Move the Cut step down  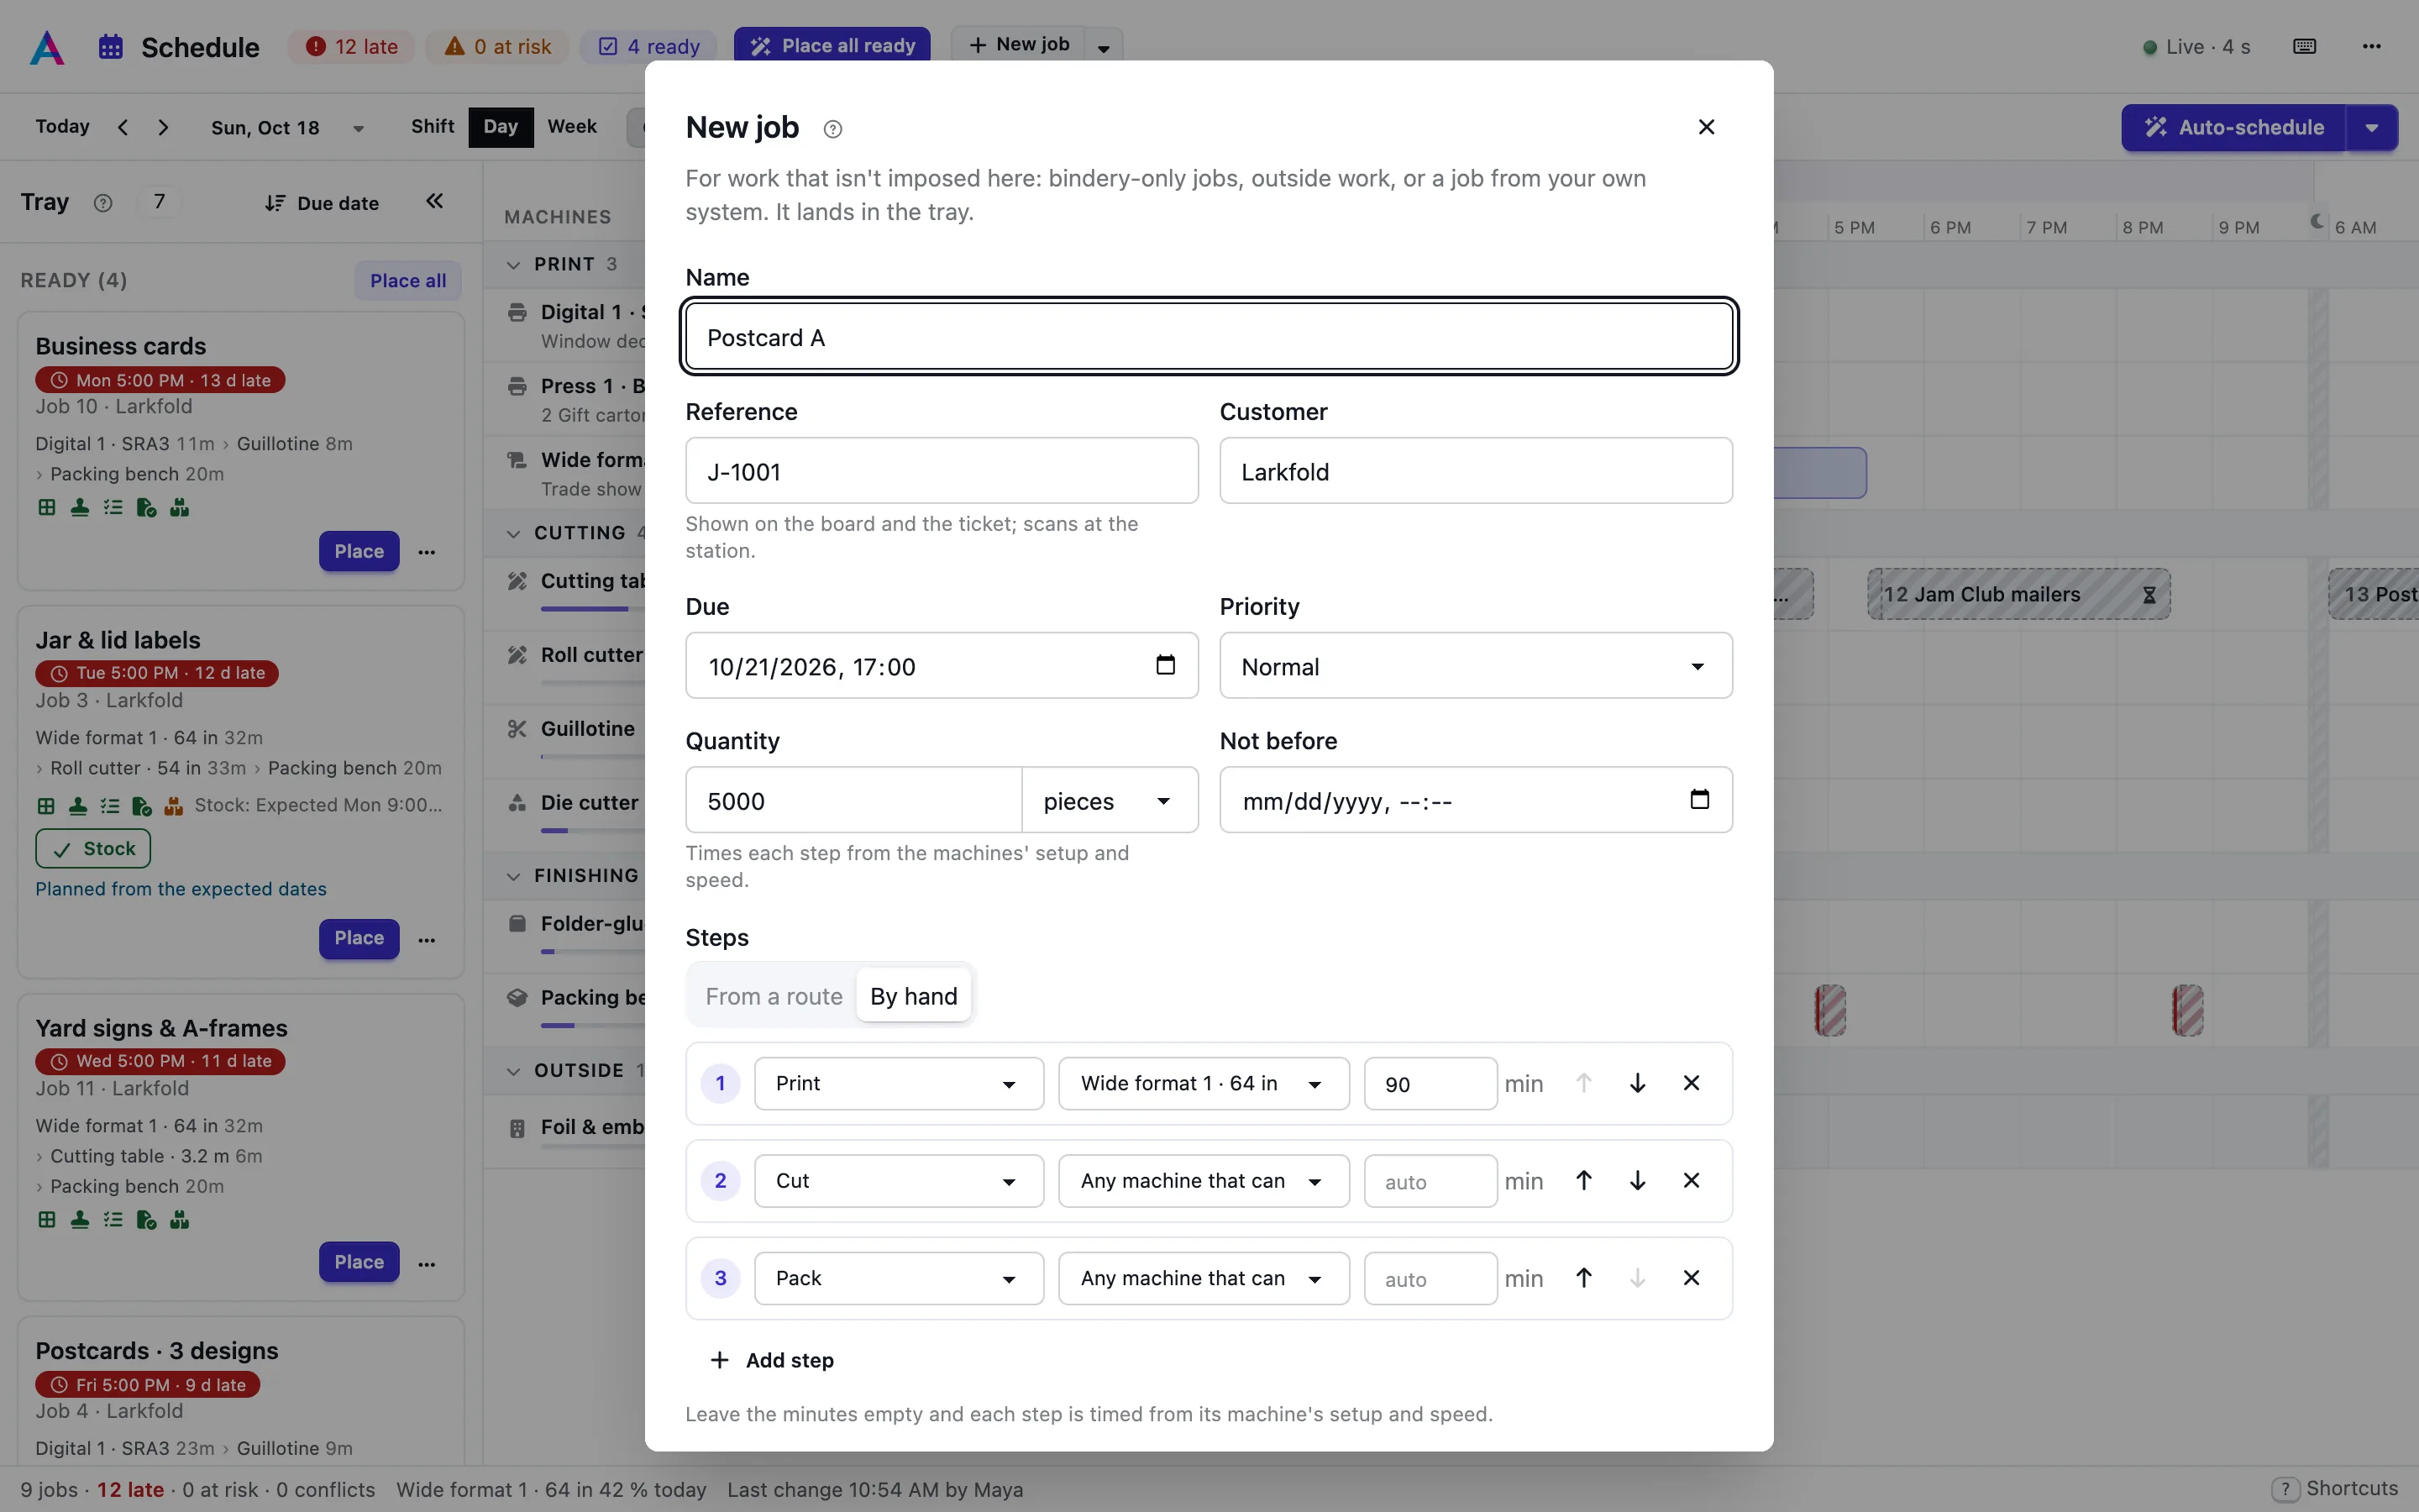coord(1637,1181)
